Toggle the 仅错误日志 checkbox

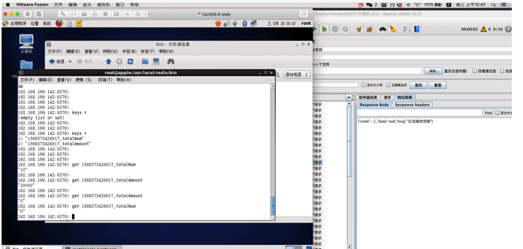pos(475,71)
